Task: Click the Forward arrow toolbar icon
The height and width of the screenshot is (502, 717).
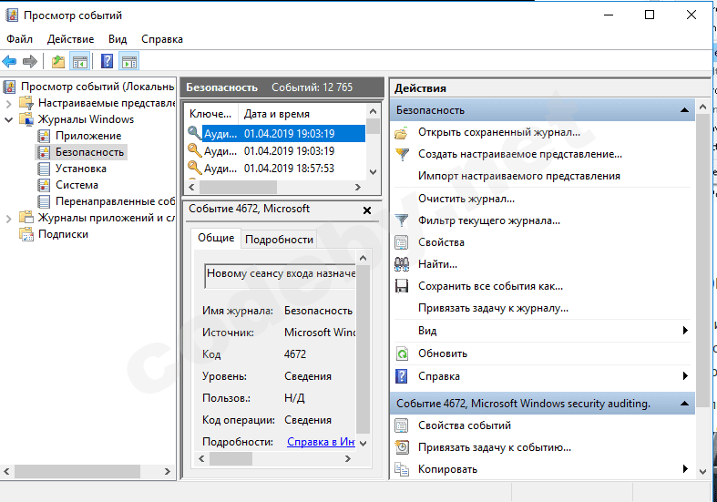Action: (30, 61)
